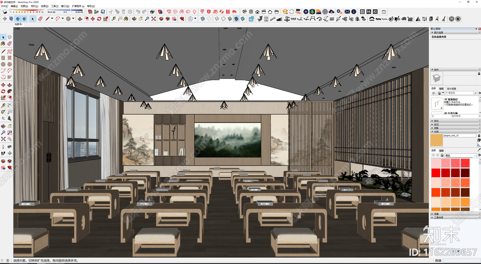481x264 pixels.
Task: Open the Arc tool dropdown arrow
Action: (x=63, y=19)
